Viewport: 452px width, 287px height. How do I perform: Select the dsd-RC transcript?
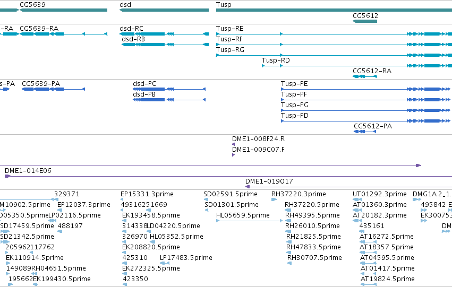[x=164, y=34]
